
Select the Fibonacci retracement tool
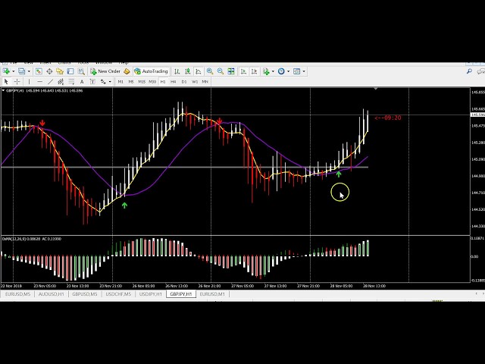[x=71, y=81]
